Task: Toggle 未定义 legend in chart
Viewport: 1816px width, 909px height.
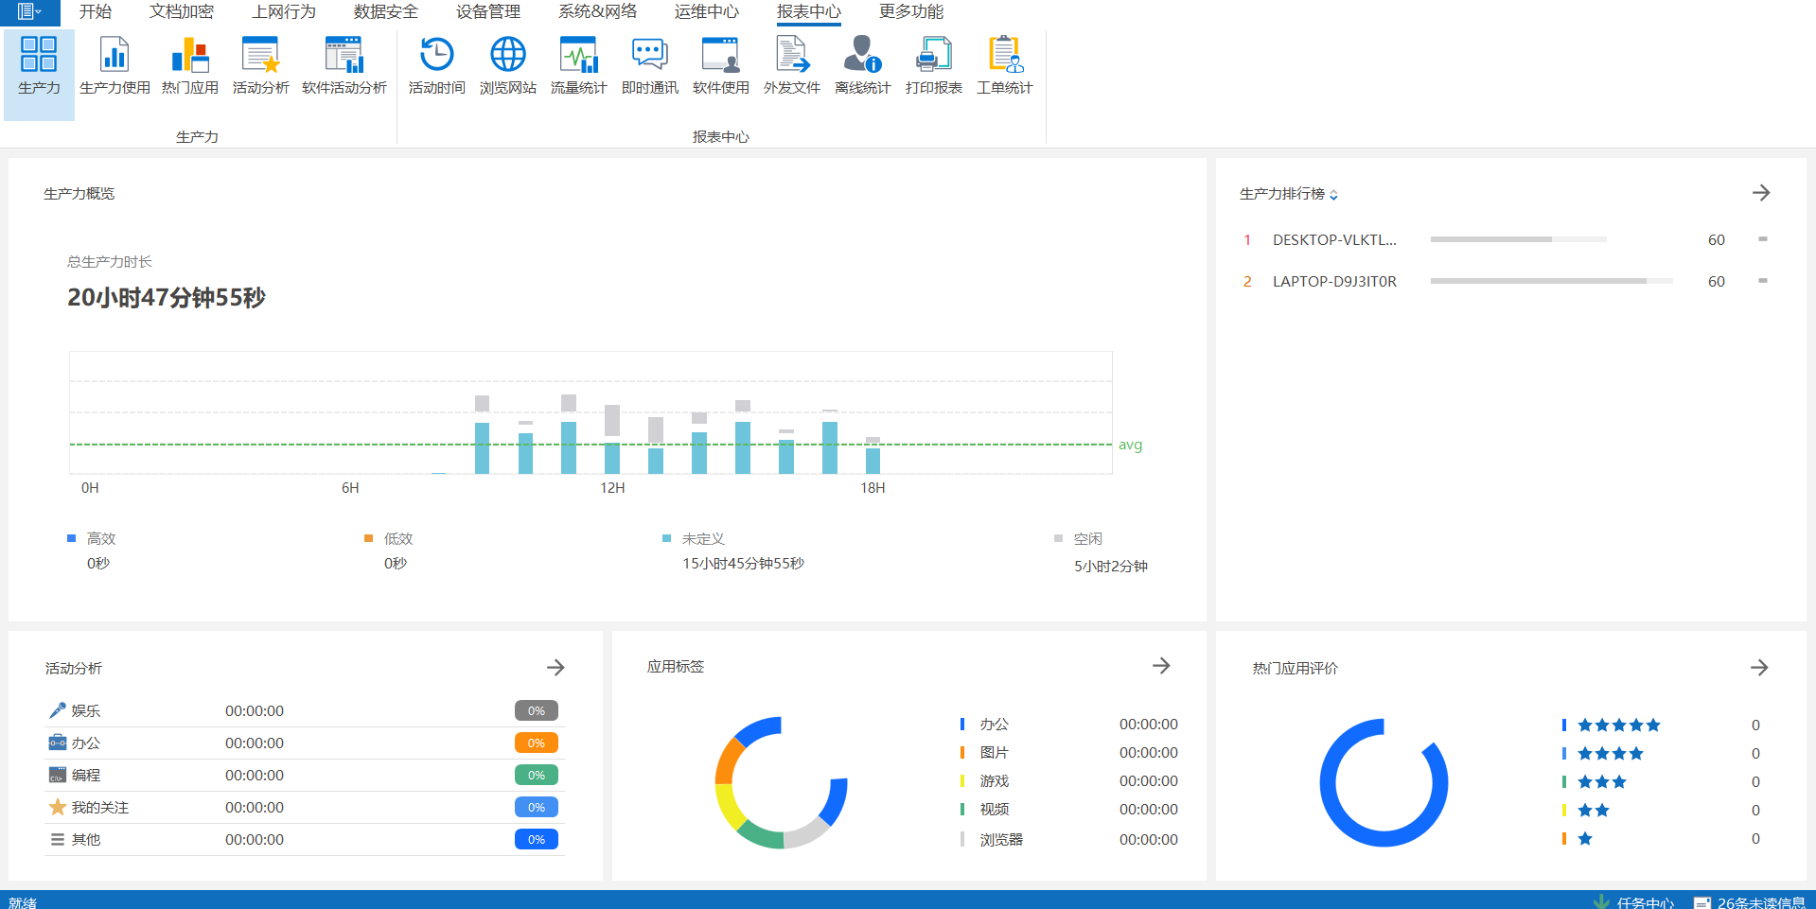Action: (694, 538)
